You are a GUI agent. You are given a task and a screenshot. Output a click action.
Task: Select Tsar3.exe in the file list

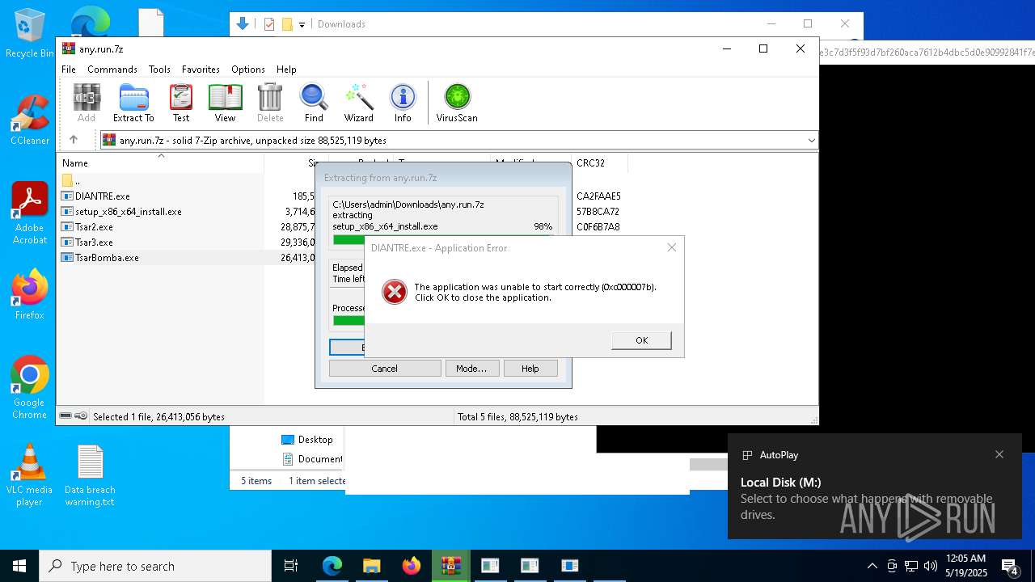click(95, 242)
